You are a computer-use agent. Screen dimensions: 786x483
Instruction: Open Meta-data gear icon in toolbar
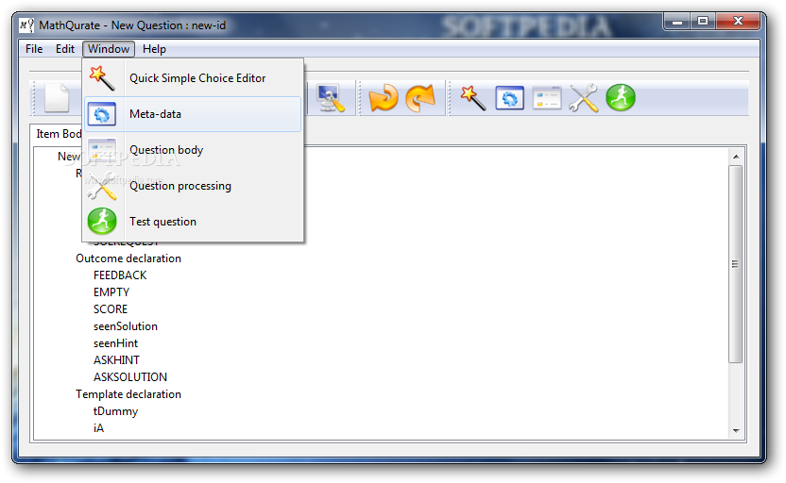click(x=510, y=97)
